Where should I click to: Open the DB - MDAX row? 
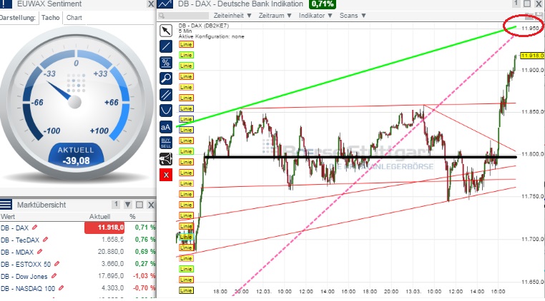[78, 252]
